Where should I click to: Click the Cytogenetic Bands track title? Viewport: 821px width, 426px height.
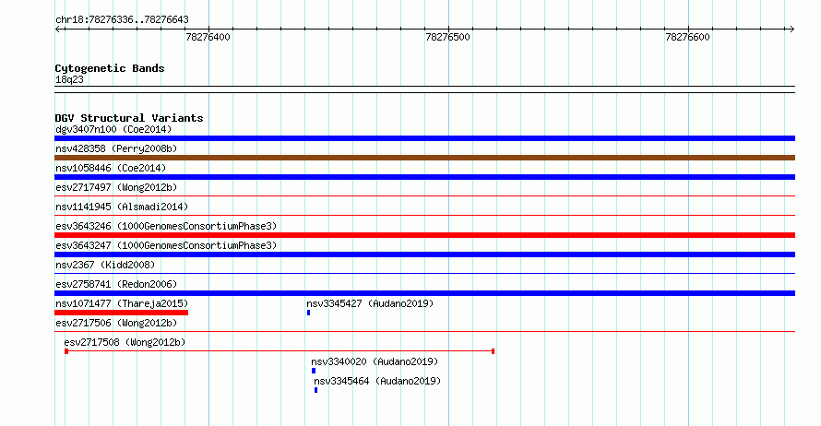[x=110, y=68]
